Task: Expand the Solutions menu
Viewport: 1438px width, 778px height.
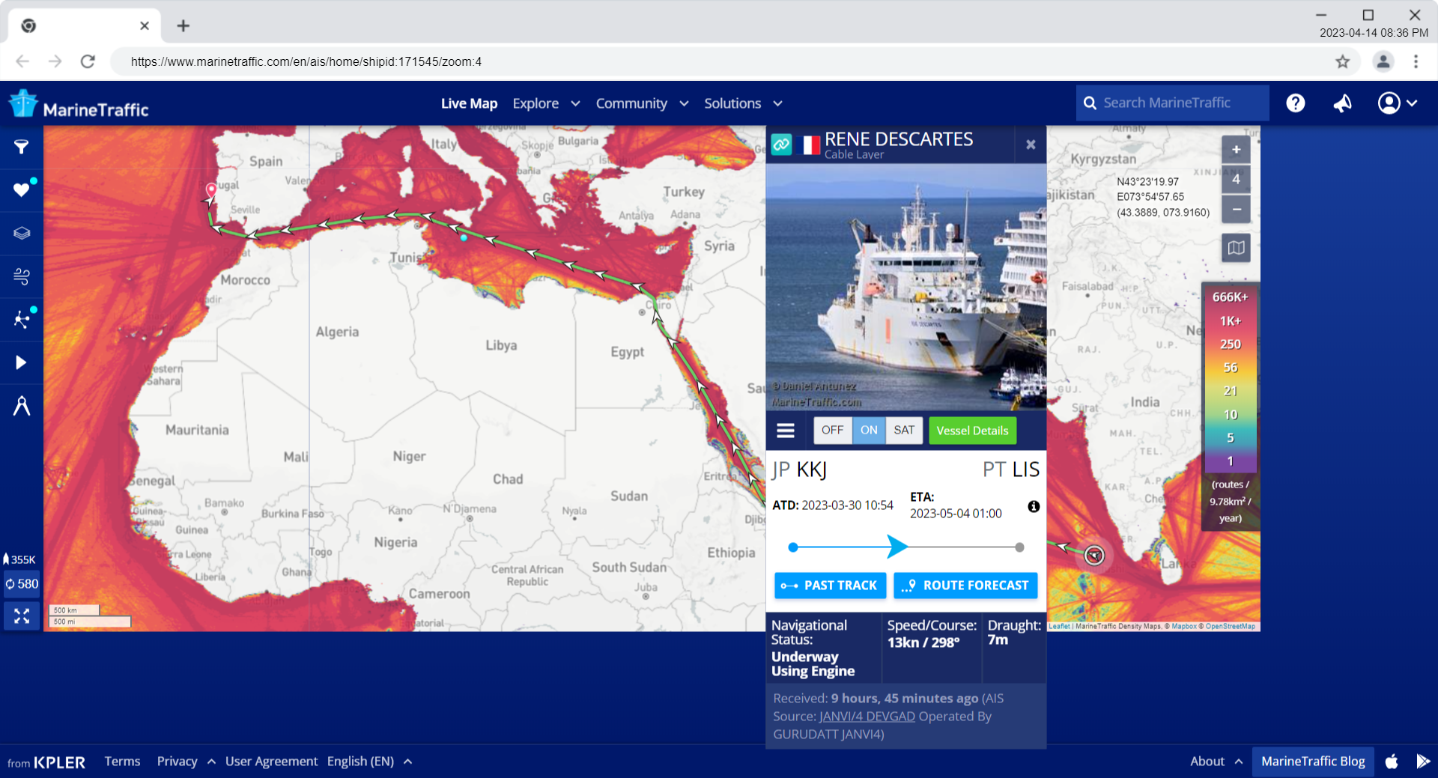Action: 743,103
